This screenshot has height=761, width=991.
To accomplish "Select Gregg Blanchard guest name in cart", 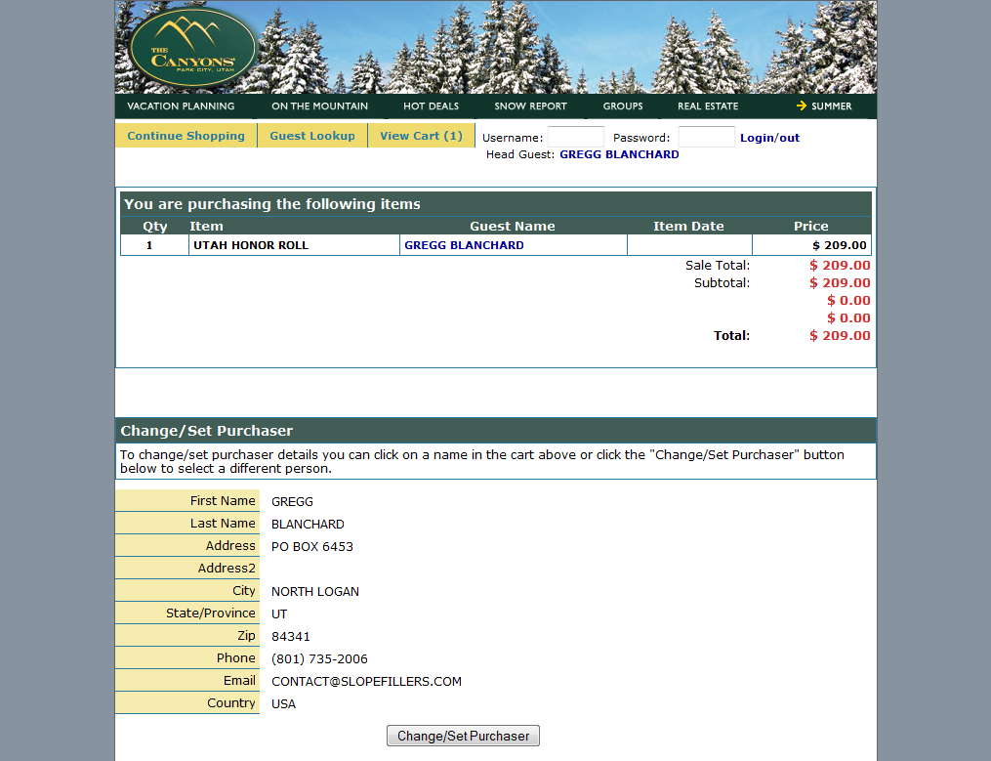I will [x=464, y=245].
